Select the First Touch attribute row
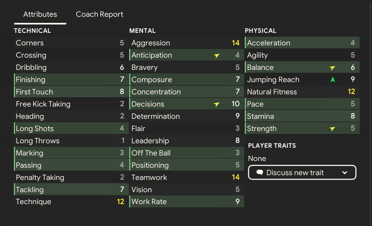 click(x=71, y=92)
